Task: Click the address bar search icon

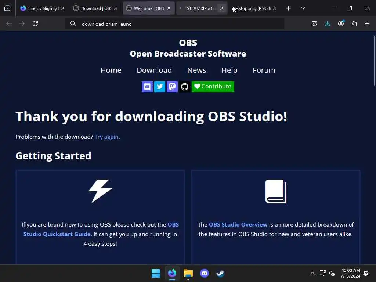Action: (x=73, y=23)
